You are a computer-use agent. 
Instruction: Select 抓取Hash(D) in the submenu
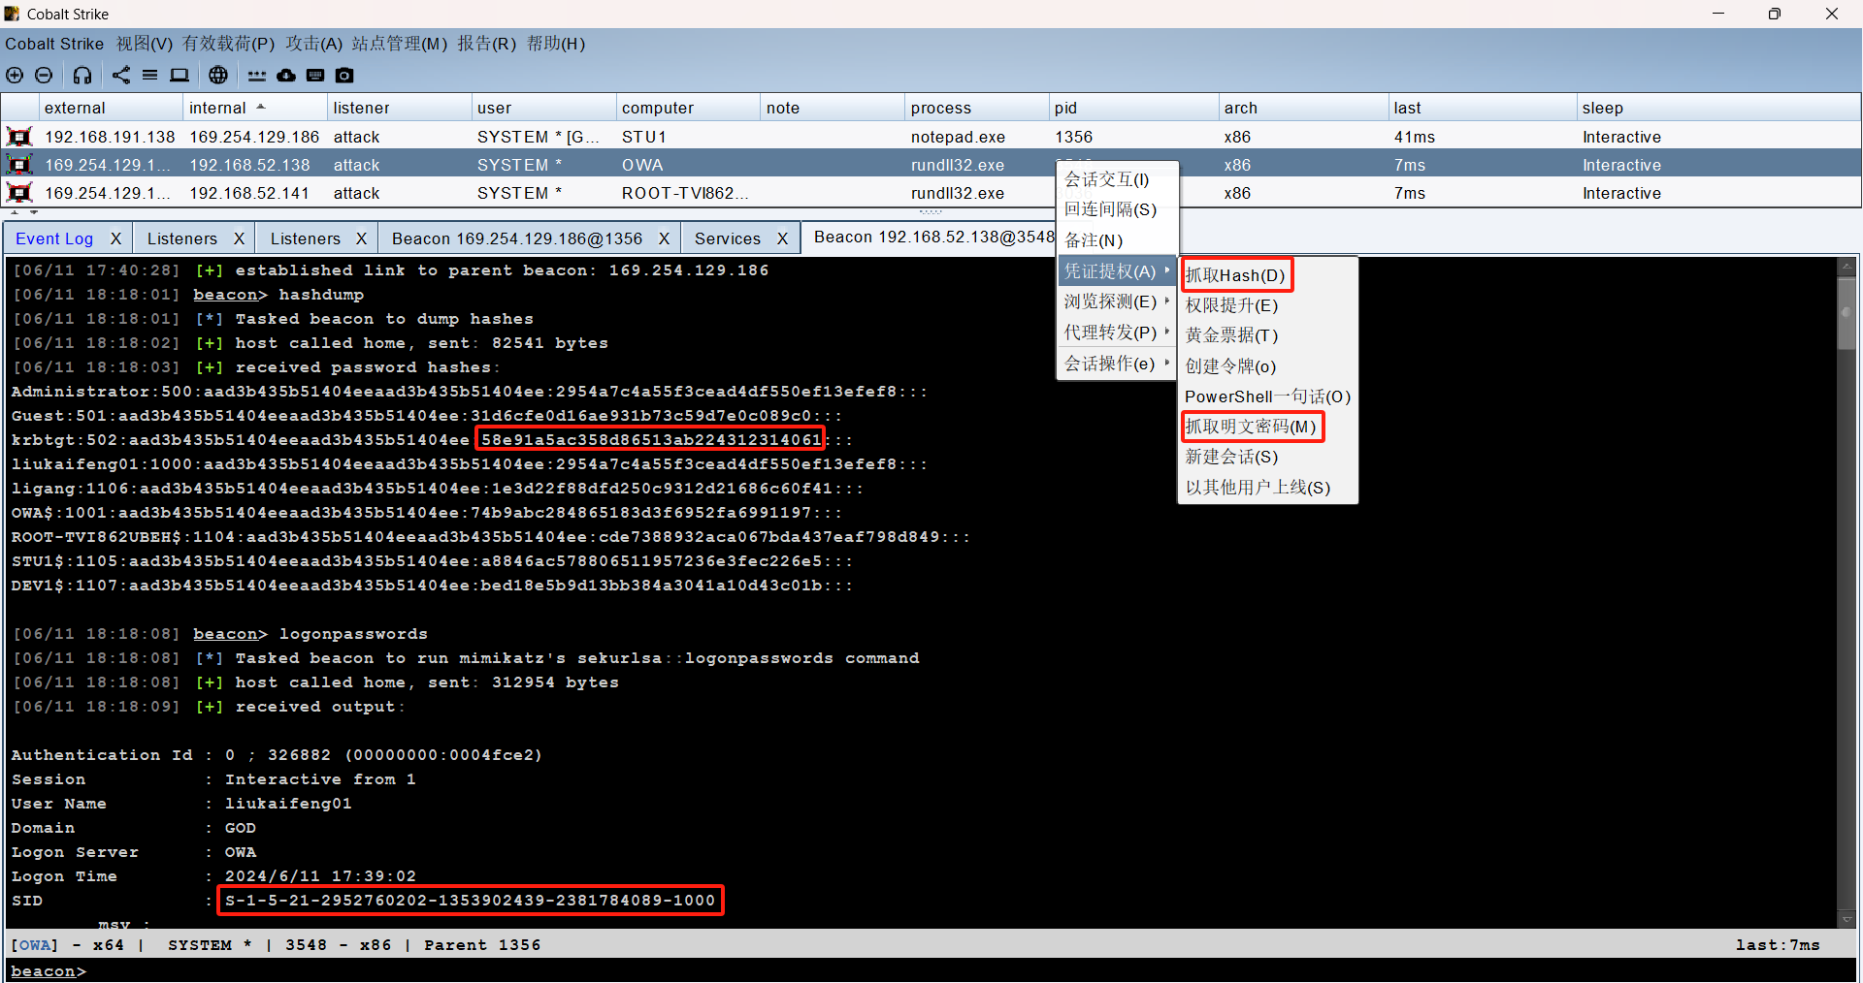pos(1267,275)
